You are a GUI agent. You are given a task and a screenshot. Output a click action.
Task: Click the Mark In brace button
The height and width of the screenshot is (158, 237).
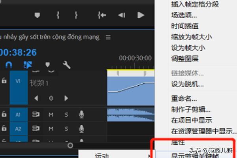(x=58, y=15)
